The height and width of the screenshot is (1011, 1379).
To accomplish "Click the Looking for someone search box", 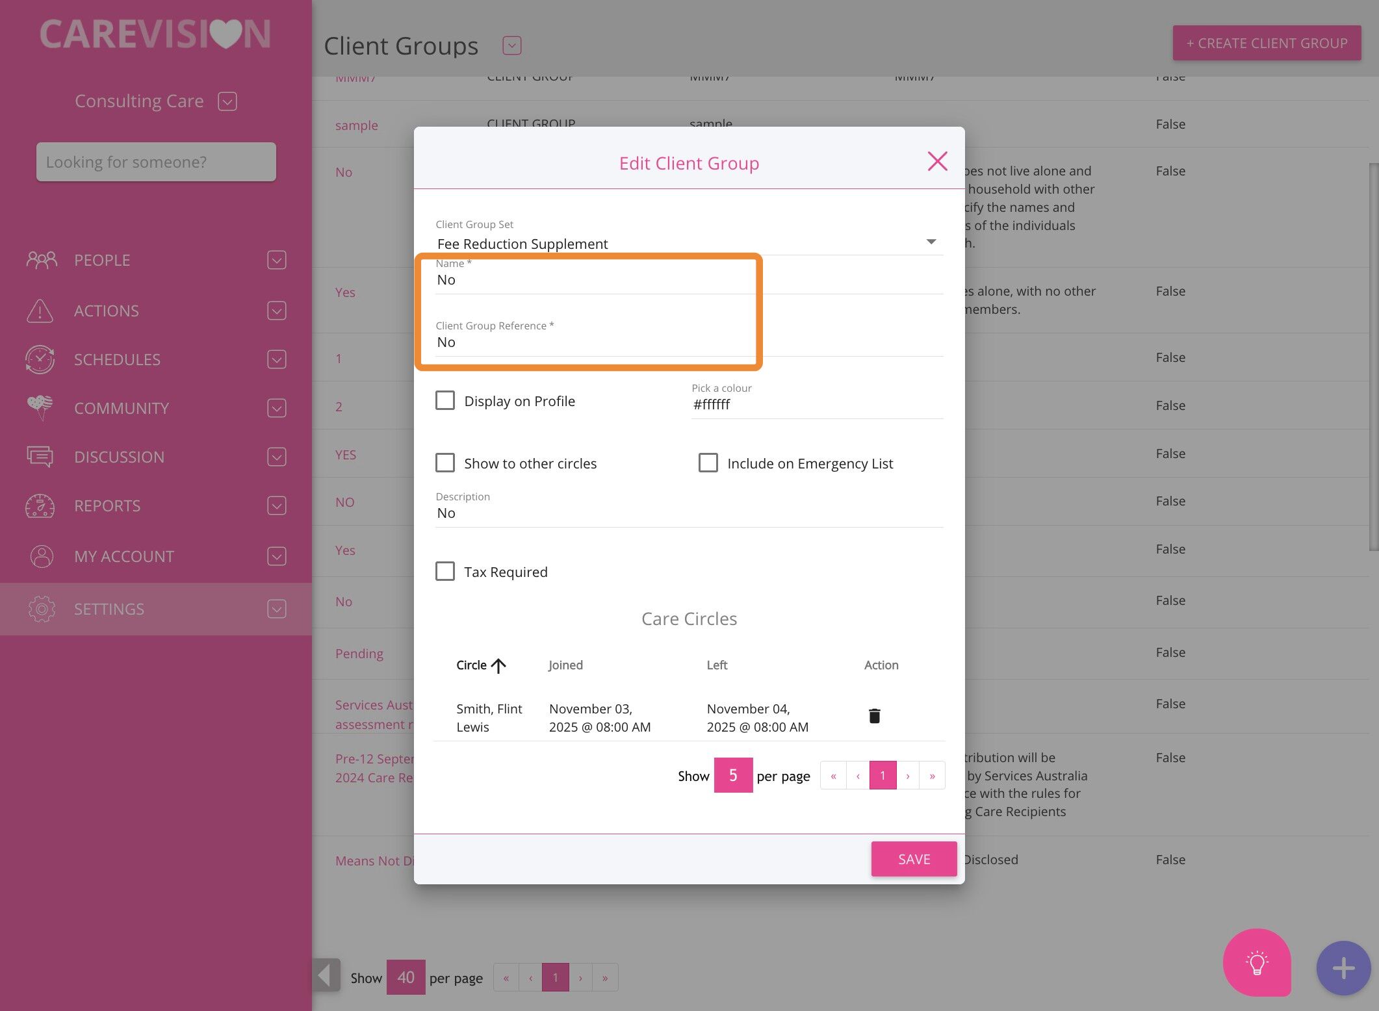I will (156, 162).
